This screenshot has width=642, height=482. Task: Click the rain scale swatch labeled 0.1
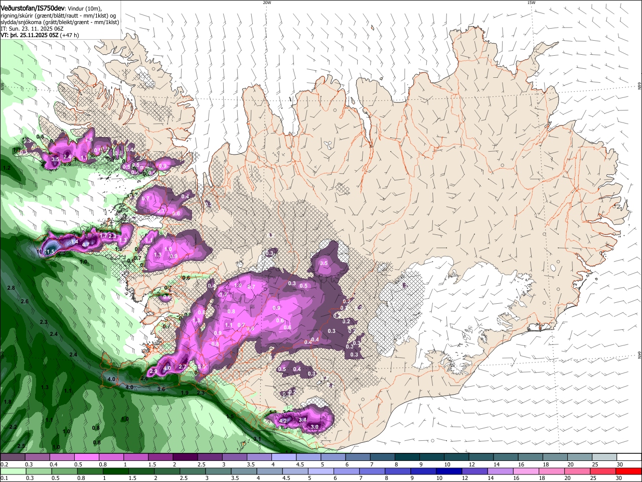click(x=13, y=471)
